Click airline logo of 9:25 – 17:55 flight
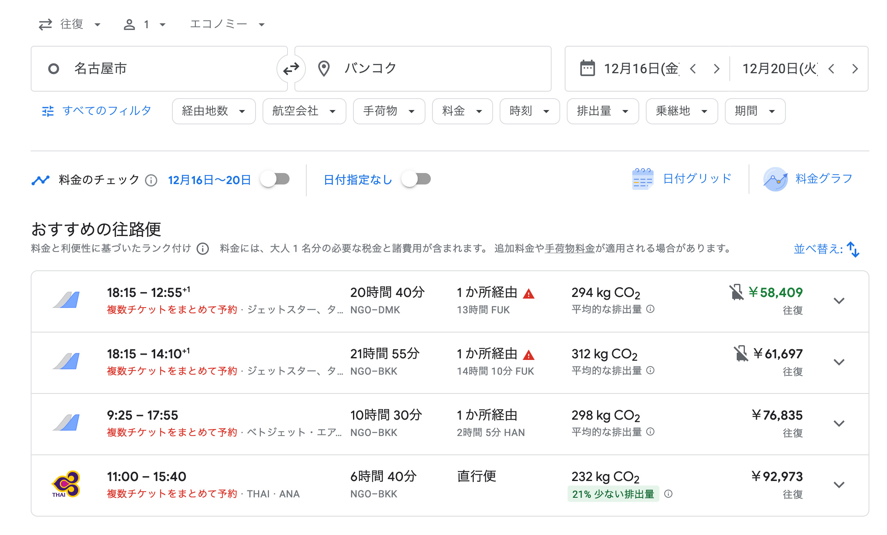The height and width of the screenshot is (535, 887). click(66, 423)
